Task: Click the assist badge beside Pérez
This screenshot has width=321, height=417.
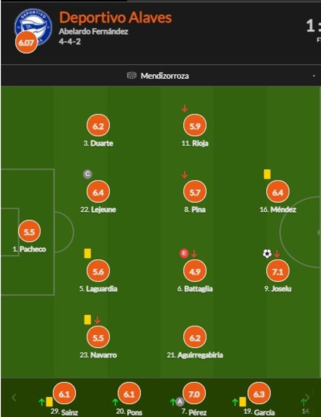Action: 179,402
